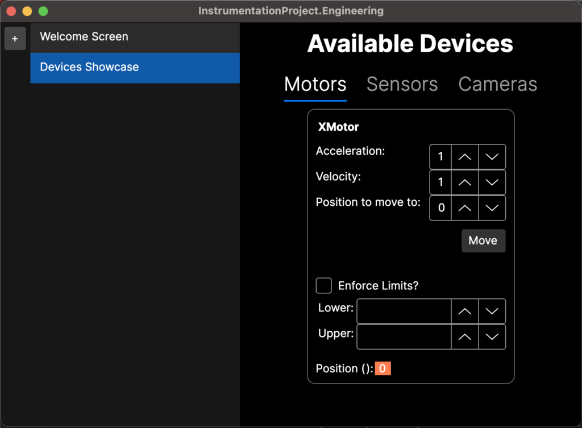
Task: Enable the Enforce Limits checkbox
Action: pyautogui.click(x=324, y=285)
